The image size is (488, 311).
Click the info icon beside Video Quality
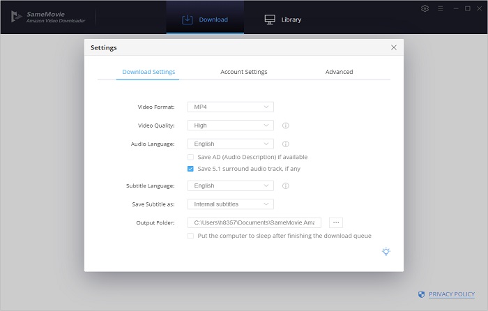[286, 126]
